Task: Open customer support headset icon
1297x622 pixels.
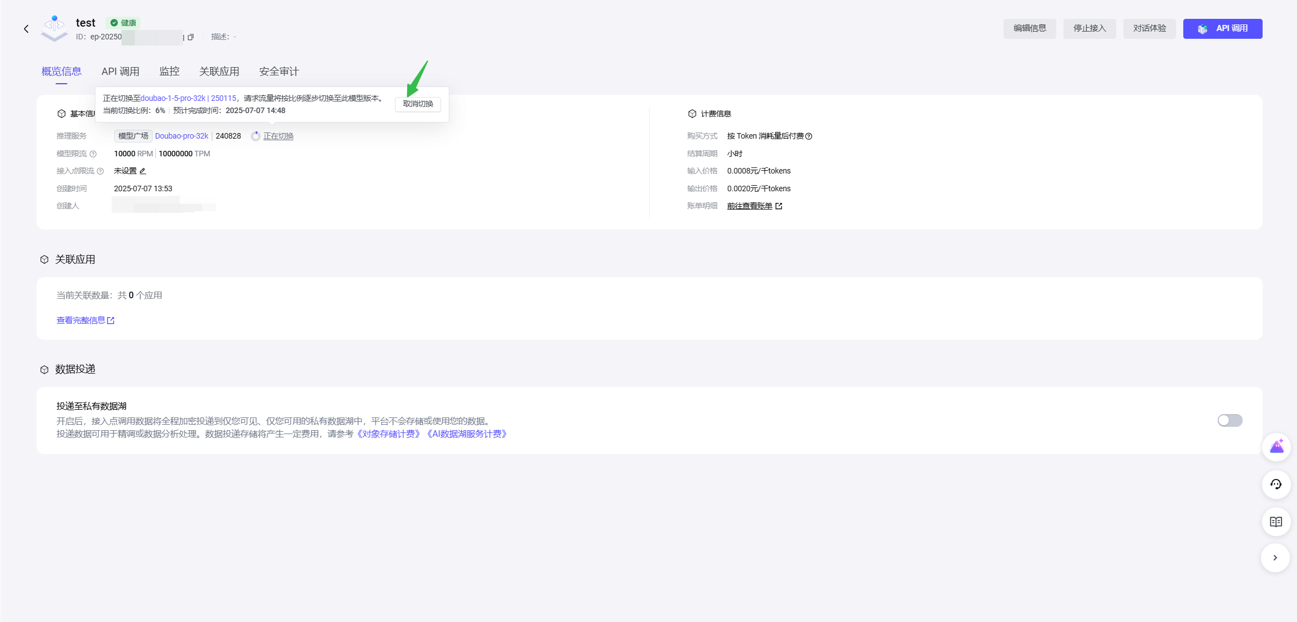Action: (1276, 485)
